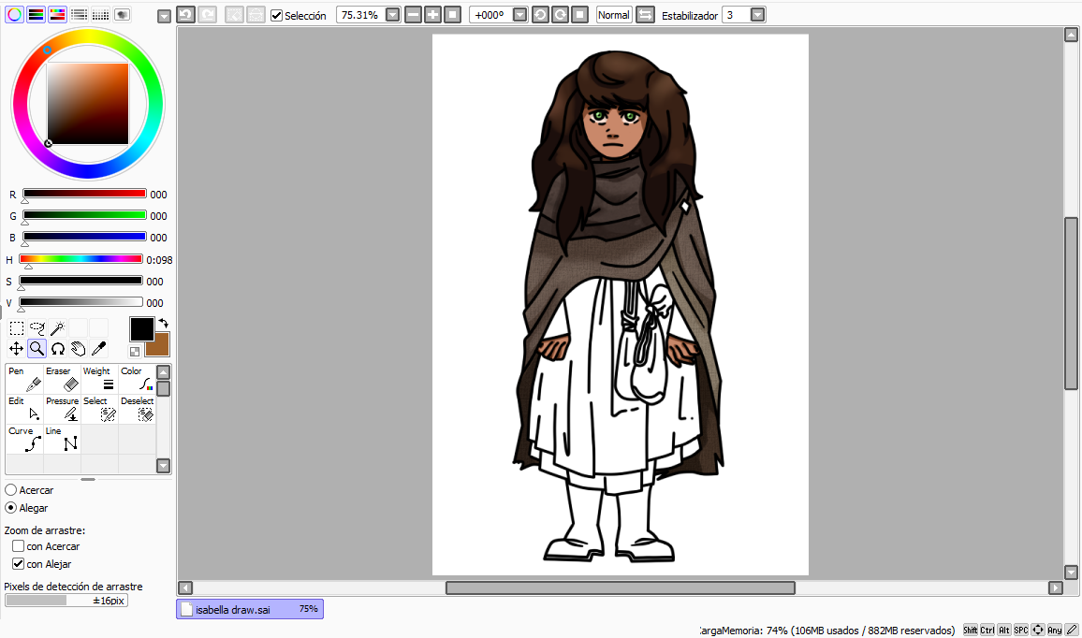Expand the Estabilizador value dropdown
Screen dimensions: 1082x638
coord(757,15)
